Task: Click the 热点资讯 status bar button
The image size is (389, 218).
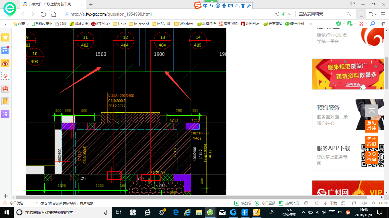Action: 289,203
